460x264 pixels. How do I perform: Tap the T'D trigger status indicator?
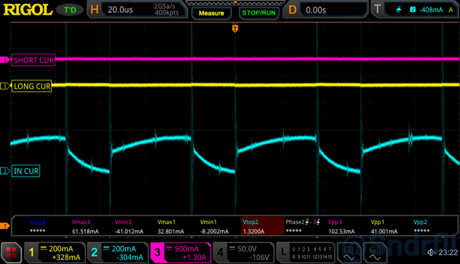tap(70, 10)
